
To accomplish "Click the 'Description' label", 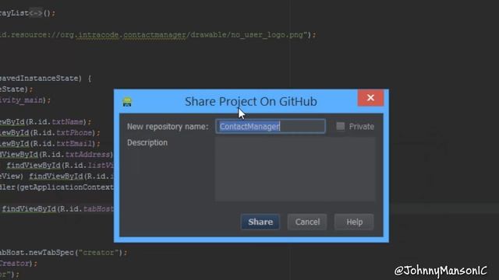I will 147,142.
